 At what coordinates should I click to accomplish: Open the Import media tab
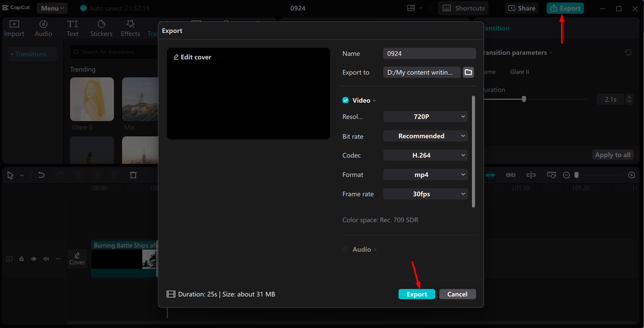(14, 29)
